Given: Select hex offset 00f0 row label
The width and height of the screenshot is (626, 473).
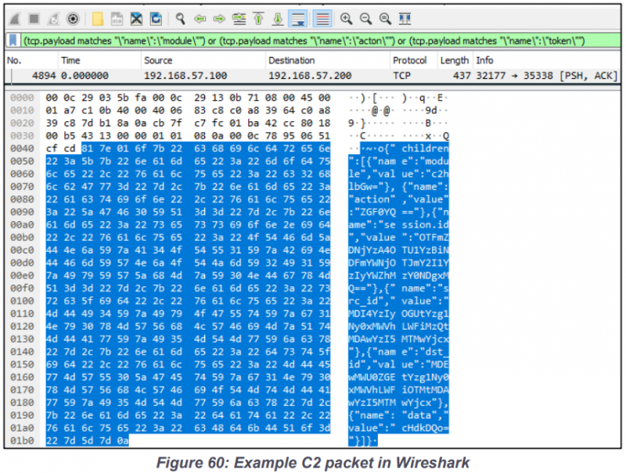Looking at the screenshot, I should (x=23, y=288).
